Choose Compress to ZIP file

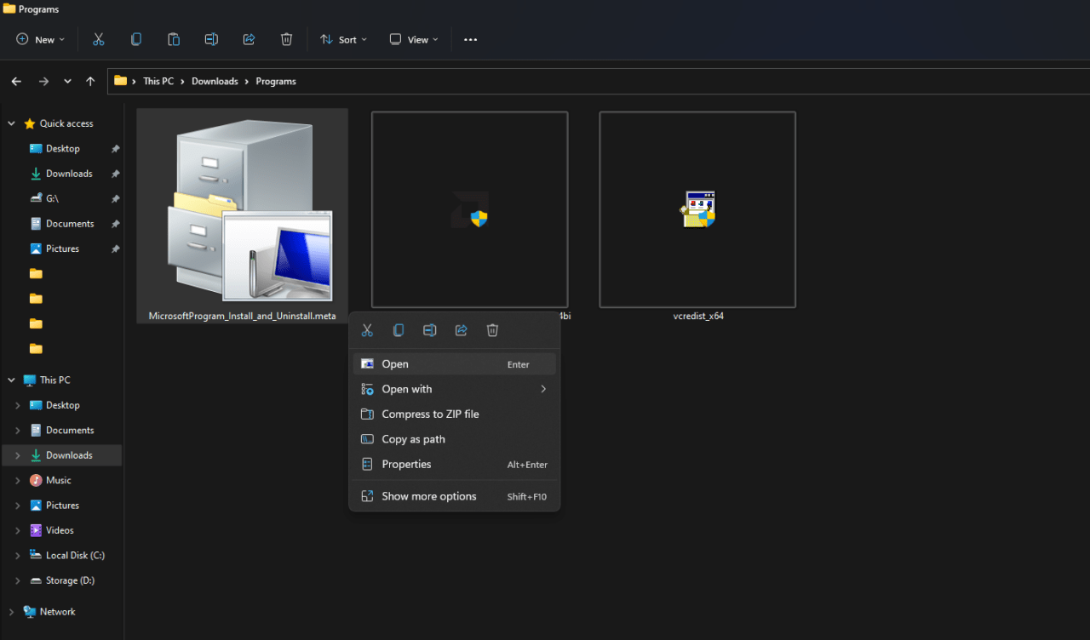430,414
